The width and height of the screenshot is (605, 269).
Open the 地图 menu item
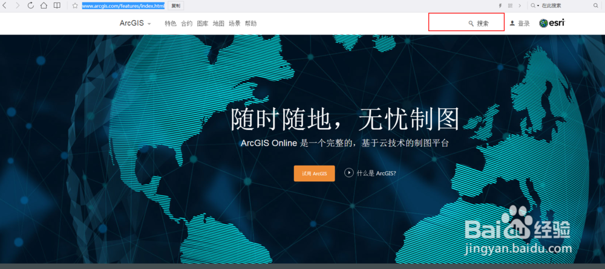click(218, 24)
